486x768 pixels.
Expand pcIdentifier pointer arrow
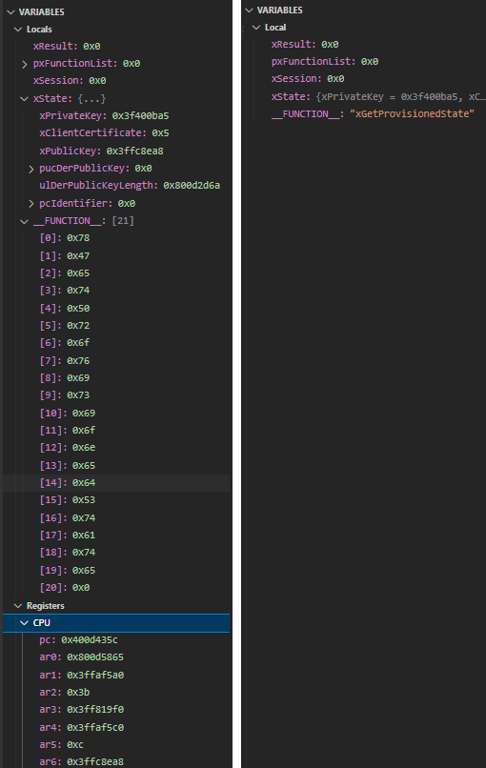tap(30, 204)
